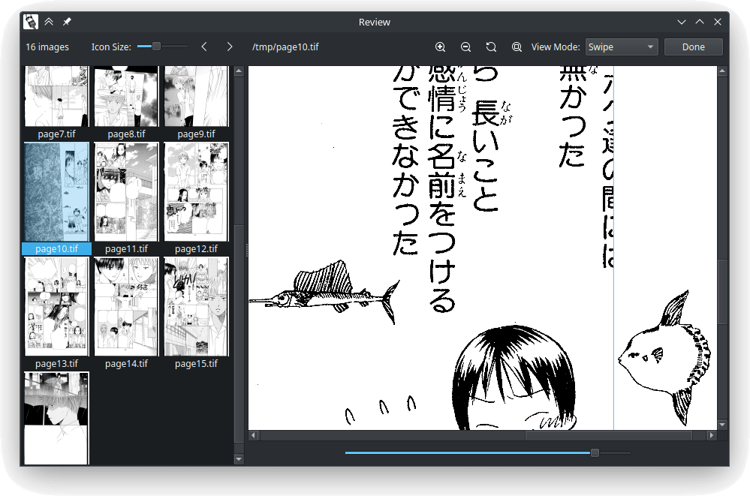
Task: Click the horizontal scrollbar thumb of image view
Action: point(608,435)
